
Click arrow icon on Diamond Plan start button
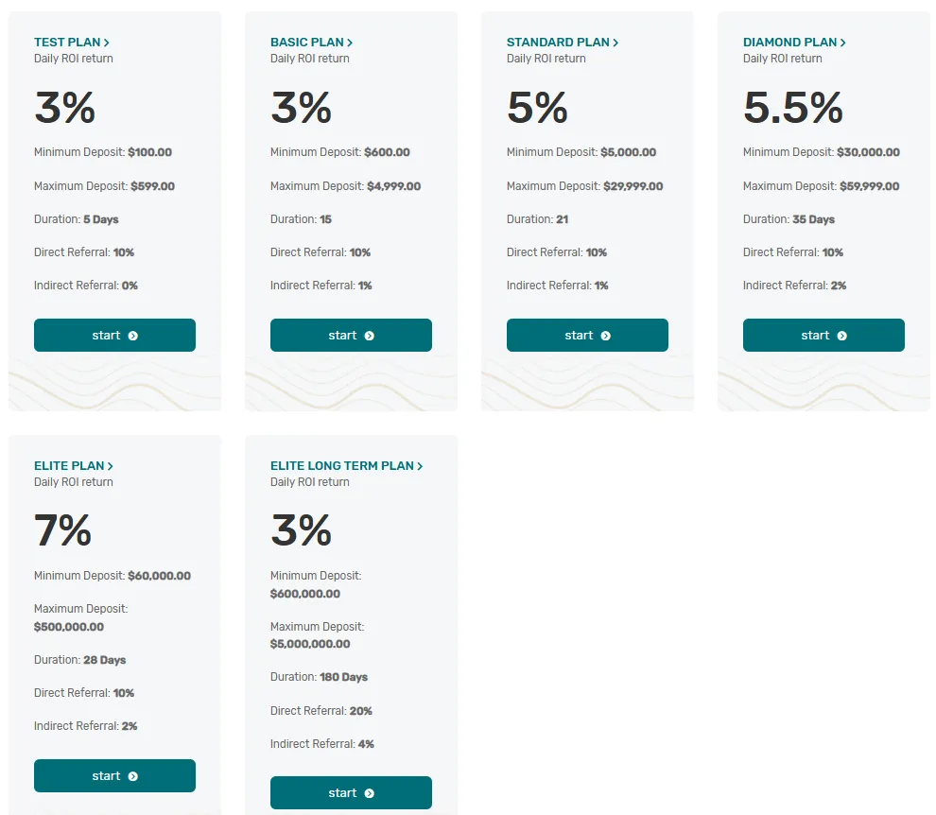pos(842,336)
